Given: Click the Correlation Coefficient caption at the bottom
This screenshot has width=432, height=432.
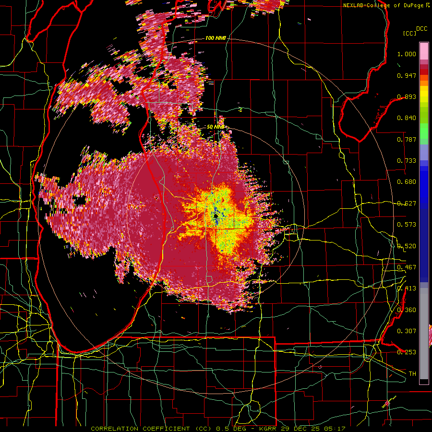Looking at the screenshot, I should [x=218, y=429].
